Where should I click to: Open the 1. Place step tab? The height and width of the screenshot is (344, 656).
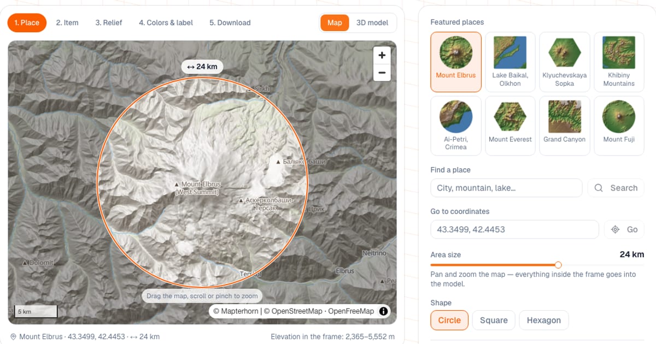click(27, 22)
